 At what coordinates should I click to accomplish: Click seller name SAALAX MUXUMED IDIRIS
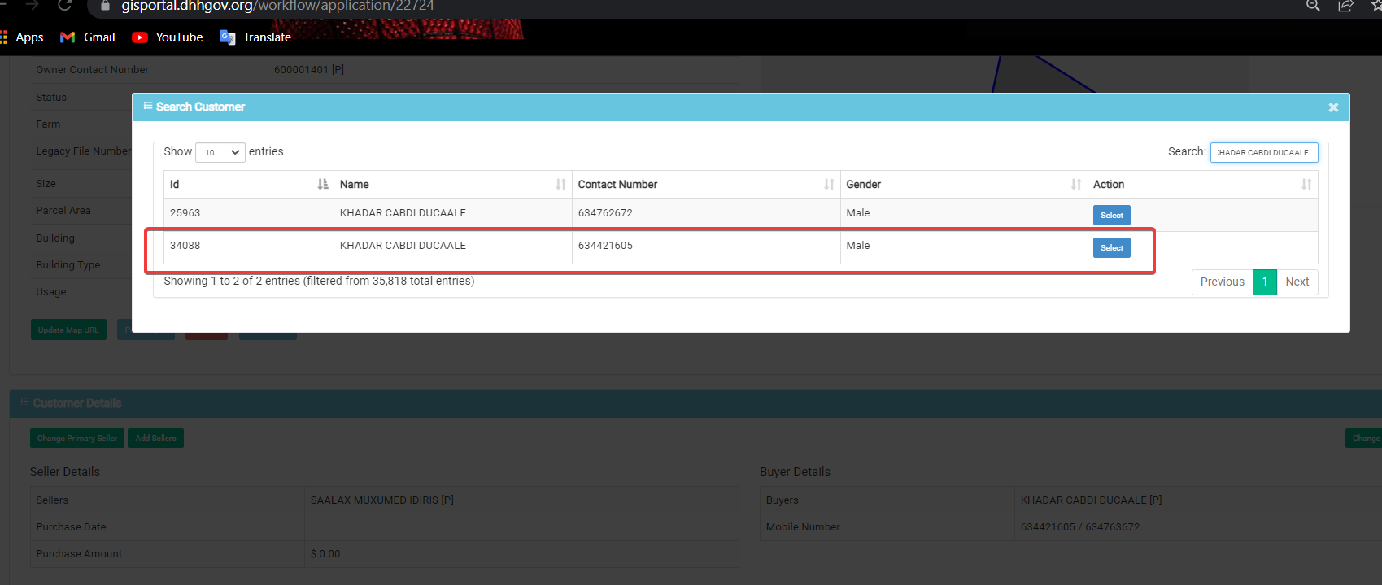pos(382,500)
